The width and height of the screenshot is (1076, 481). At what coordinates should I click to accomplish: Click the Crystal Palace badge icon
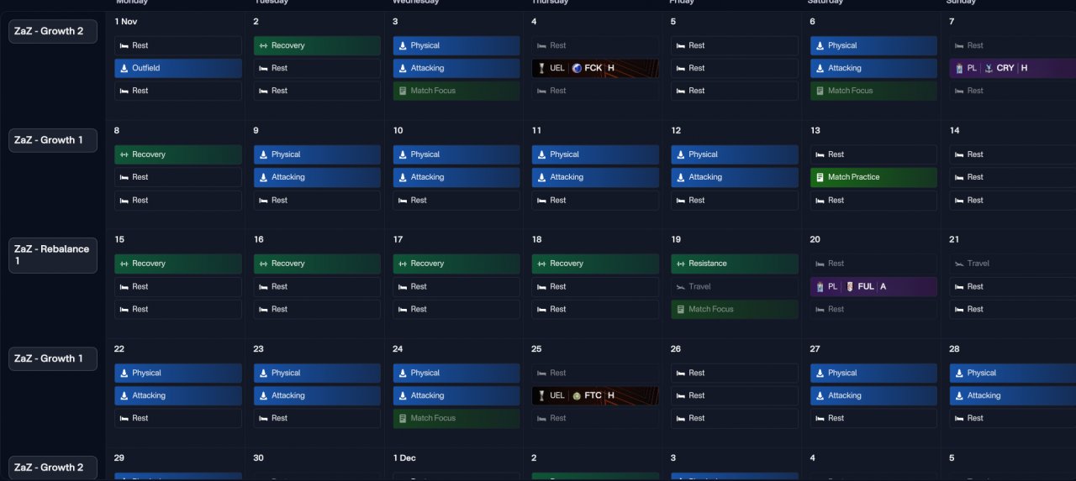click(989, 68)
